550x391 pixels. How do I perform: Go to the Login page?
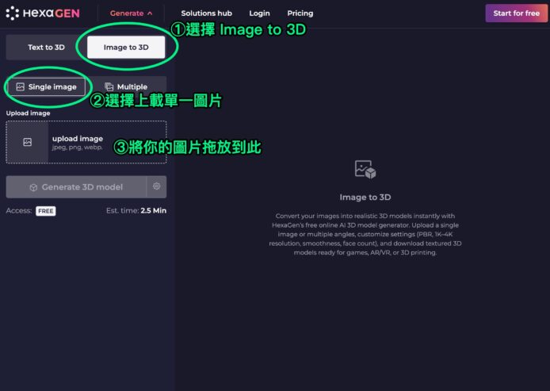click(259, 13)
